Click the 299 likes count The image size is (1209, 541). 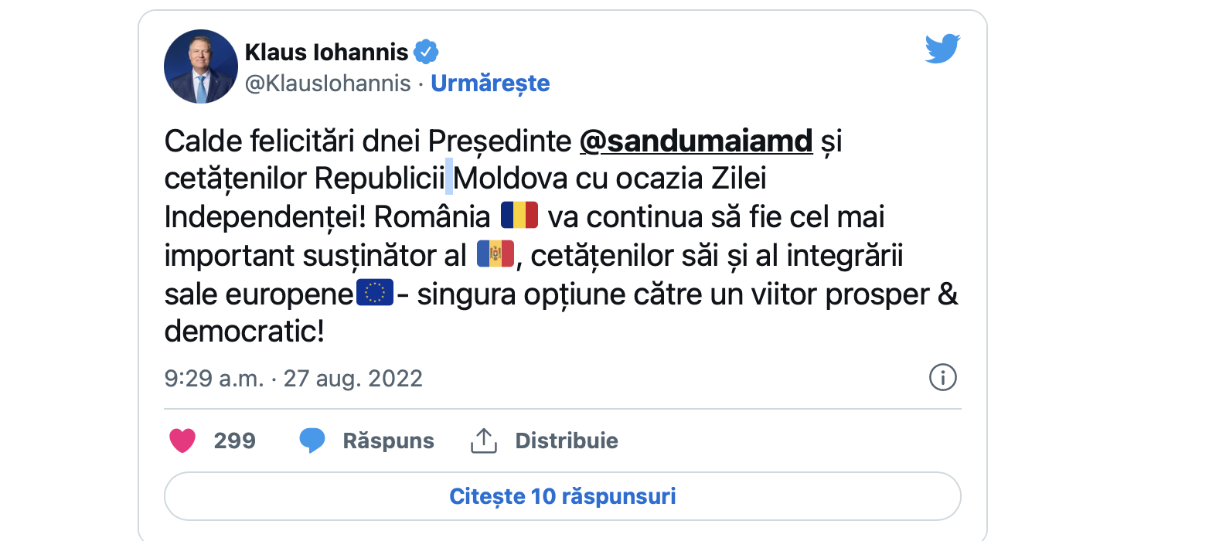pyautogui.click(x=234, y=441)
